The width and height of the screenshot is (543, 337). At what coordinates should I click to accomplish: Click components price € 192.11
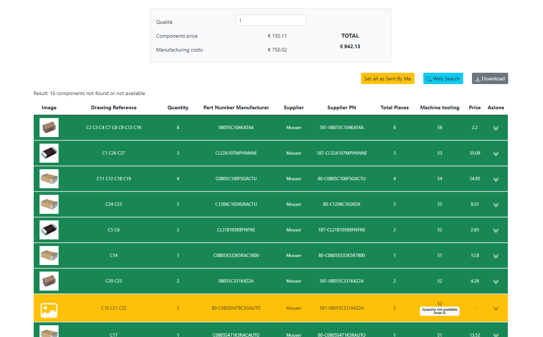tap(277, 36)
